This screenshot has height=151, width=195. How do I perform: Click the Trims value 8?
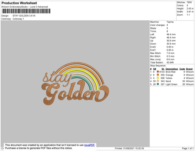coord(167,31)
